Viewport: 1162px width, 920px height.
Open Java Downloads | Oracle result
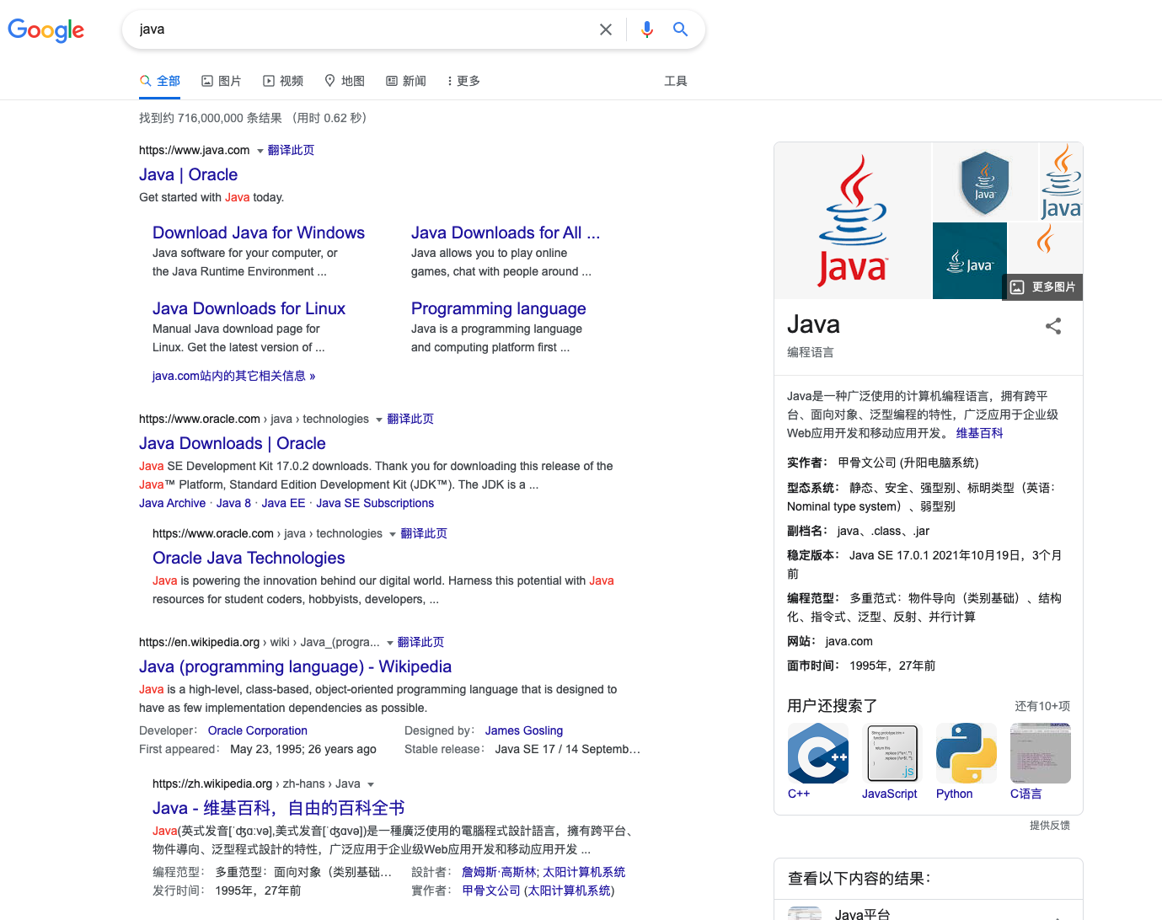pos(233,443)
